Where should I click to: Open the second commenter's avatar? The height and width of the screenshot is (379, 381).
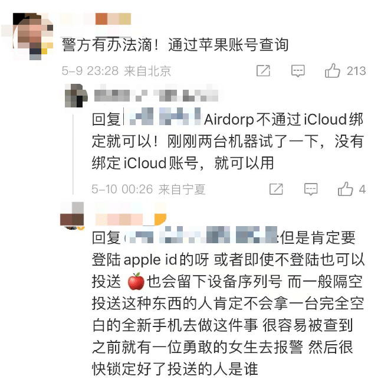[x=76, y=96]
